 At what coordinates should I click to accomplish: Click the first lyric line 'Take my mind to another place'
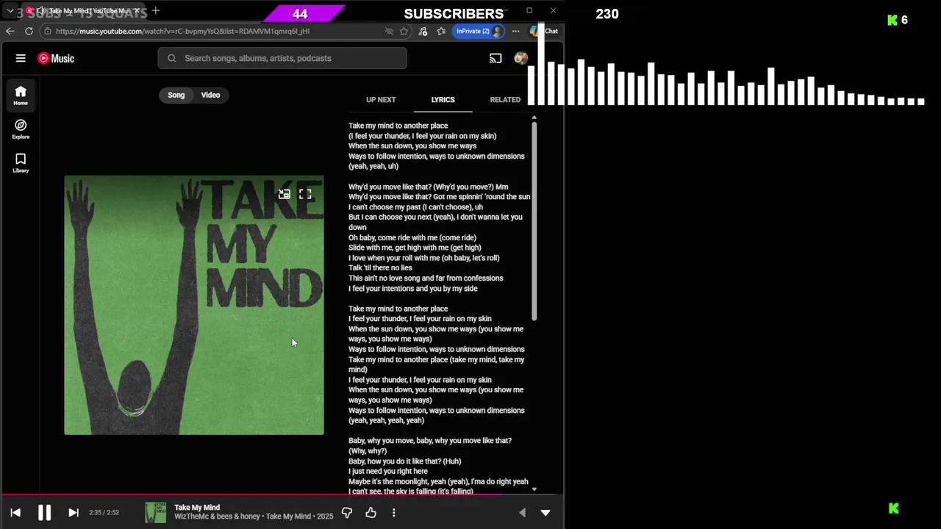tap(398, 126)
